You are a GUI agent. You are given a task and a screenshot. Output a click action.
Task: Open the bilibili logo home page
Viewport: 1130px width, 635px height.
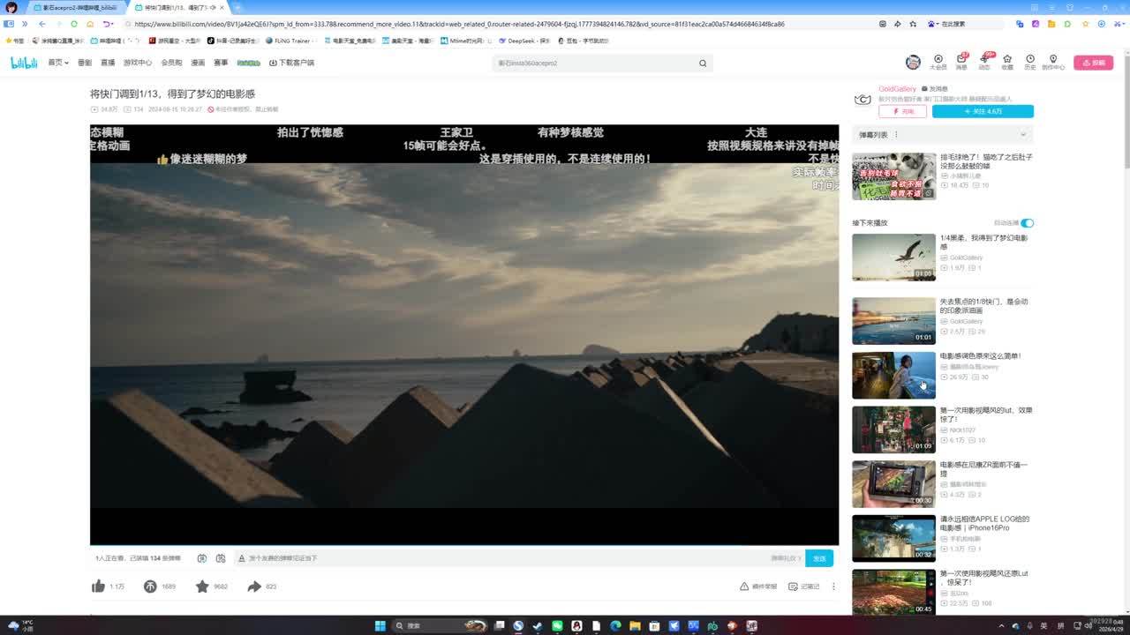pyautogui.click(x=24, y=63)
